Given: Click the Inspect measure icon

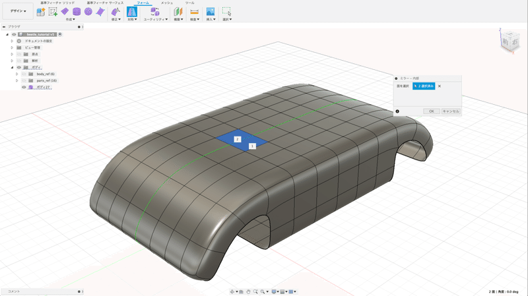Looking at the screenshot, I should click(194, 12).
